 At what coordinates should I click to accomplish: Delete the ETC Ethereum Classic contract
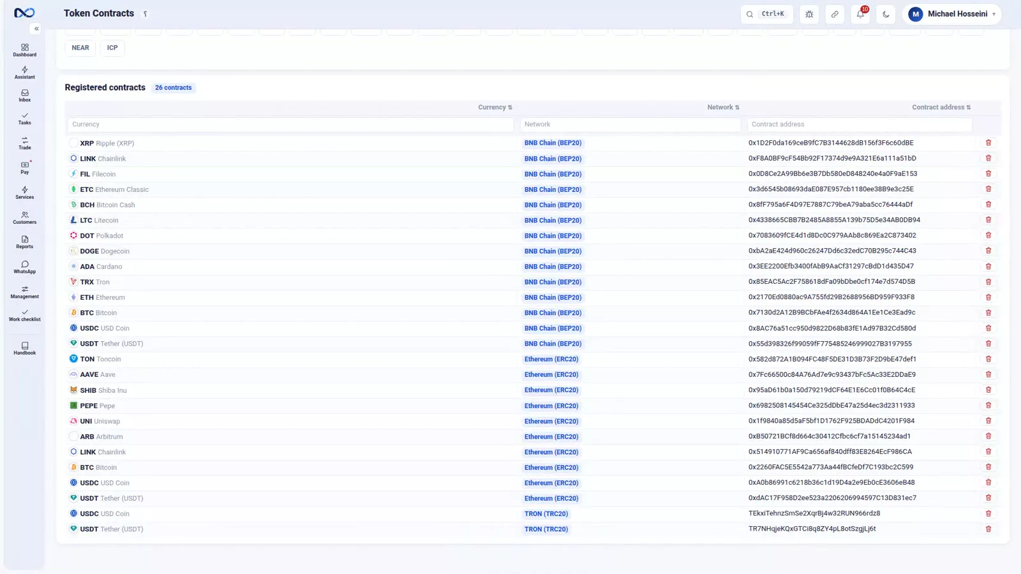click(988, 189)
